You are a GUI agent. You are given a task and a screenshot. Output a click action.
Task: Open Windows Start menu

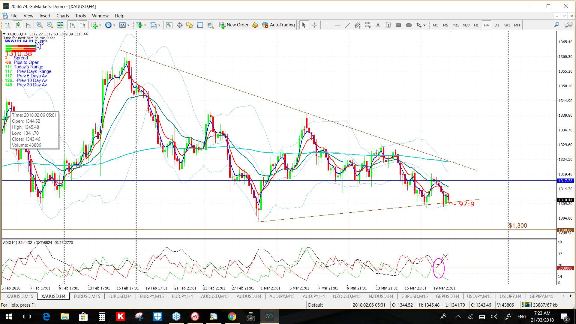pyautogui.click(x=9, y=316)
